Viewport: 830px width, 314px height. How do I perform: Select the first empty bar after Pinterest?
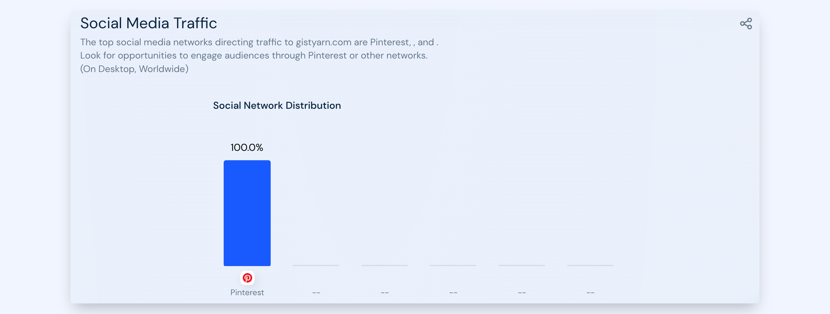pos(316,265)
